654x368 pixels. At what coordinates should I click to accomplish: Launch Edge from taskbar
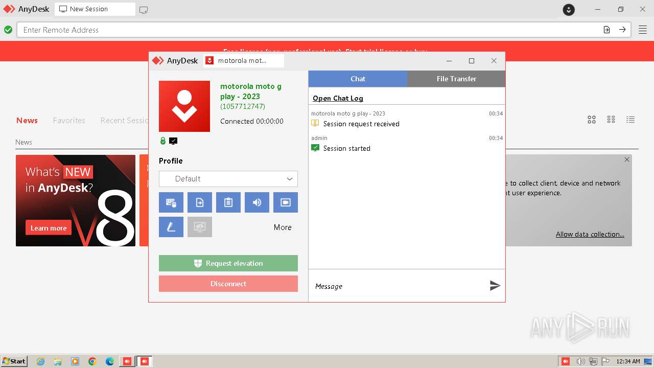point(110,361)
